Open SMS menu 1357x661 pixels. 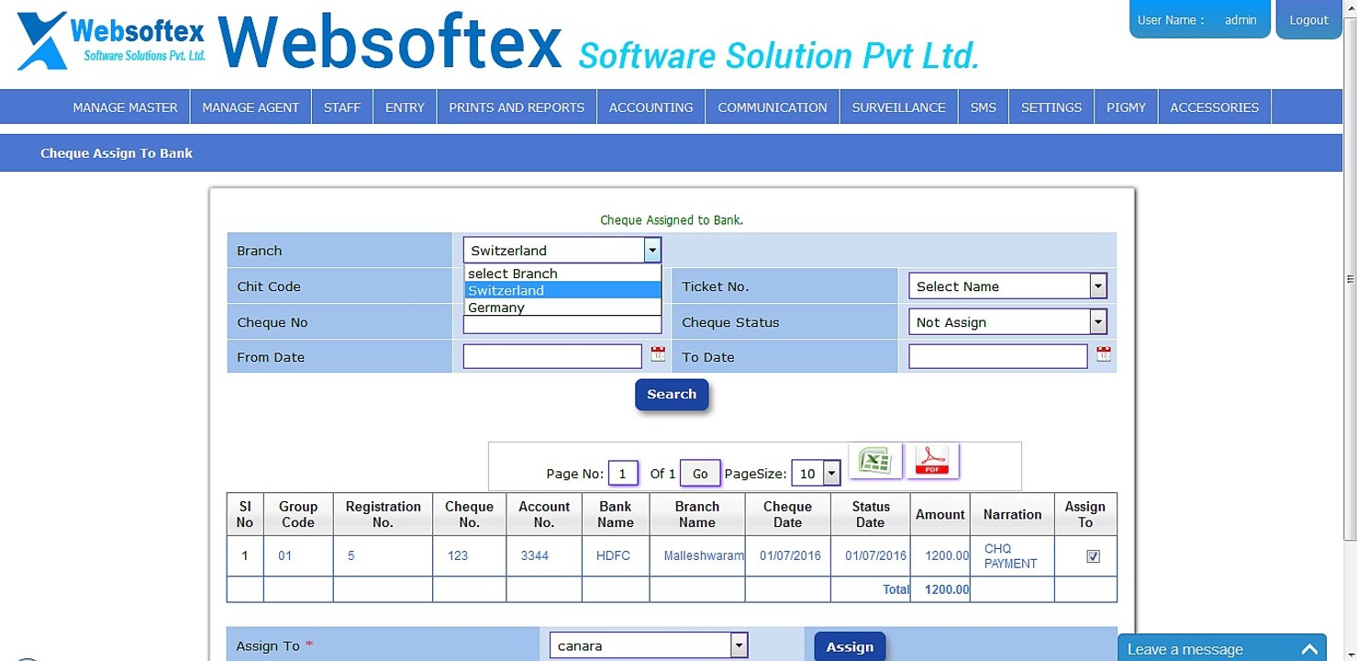coord(984,107)
